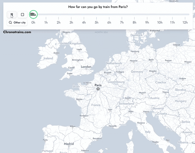Image resolution: width=195 pixels, height=153 pixels.
Task: Set travel time to 3h
Action: [x=71, y=22]
